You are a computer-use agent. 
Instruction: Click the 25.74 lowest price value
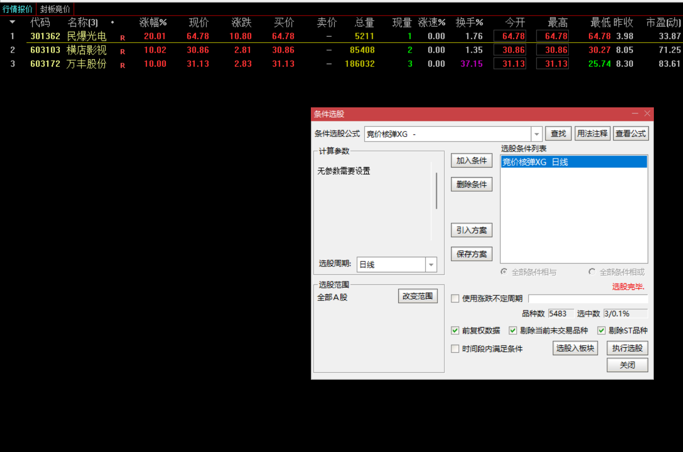click(600, 64)
